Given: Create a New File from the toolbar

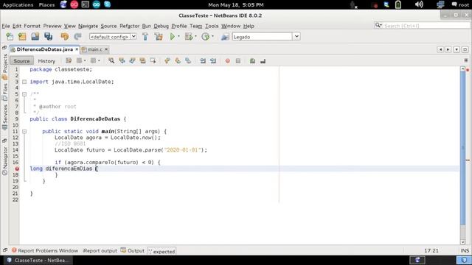Looking at the screenshot, I should [10, 37].
